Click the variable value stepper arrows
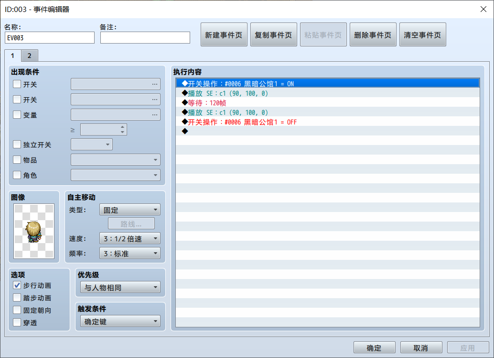Viewport: 494px width, 358px height. point(123,129)
